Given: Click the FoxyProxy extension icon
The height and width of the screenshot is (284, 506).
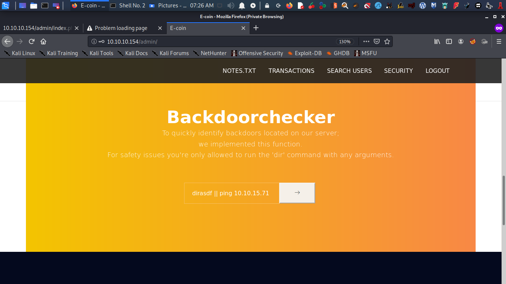Looking at the screenshot, I should [472, 41].
